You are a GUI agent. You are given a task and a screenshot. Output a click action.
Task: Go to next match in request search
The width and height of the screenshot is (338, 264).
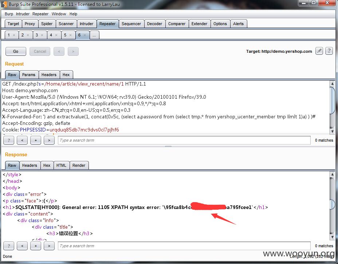(49, 140)
